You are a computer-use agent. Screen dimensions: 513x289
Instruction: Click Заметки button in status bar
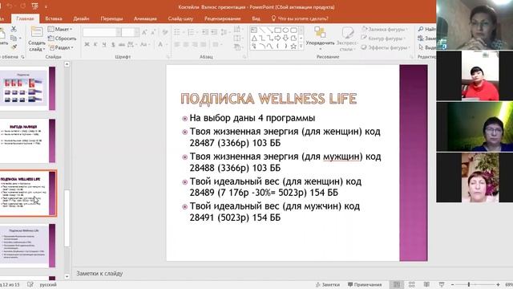[x=328, y=285]
